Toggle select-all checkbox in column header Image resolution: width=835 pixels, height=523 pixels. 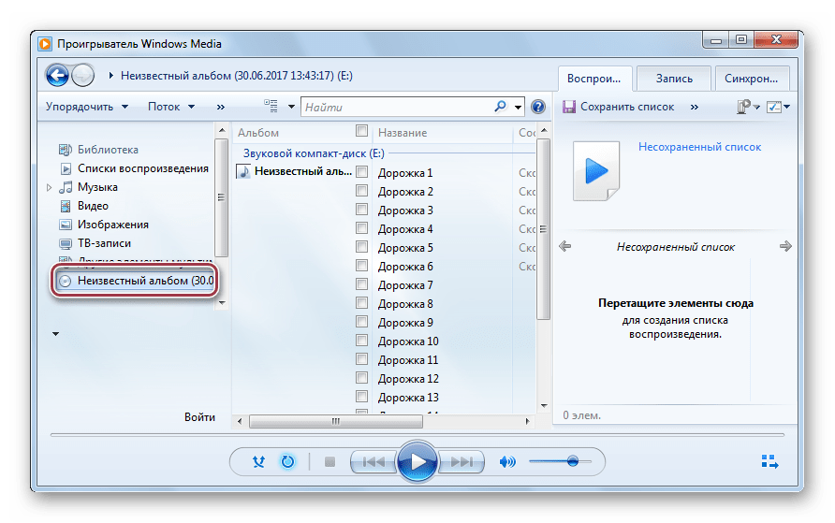point(362,132)
